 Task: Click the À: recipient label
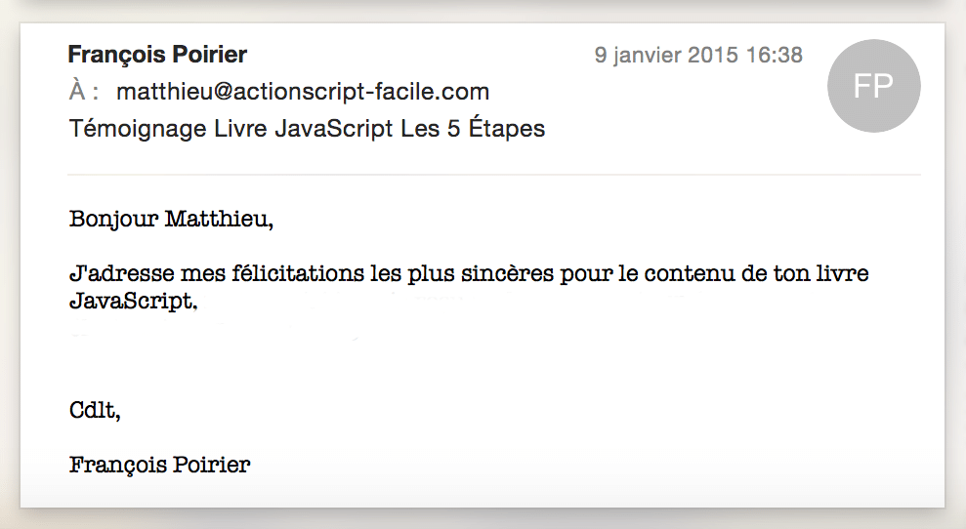pyautogui.click(x=84, y=91)
